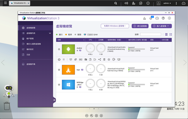Sort by the 名稱 column header

pos(71,40)
